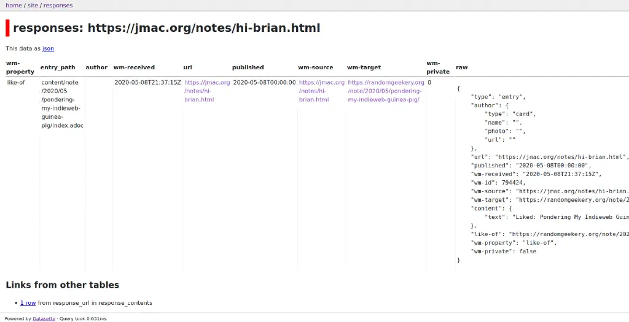Click the wm-received value 2020-05-08T21:37:15Z

tap(147, 83)
